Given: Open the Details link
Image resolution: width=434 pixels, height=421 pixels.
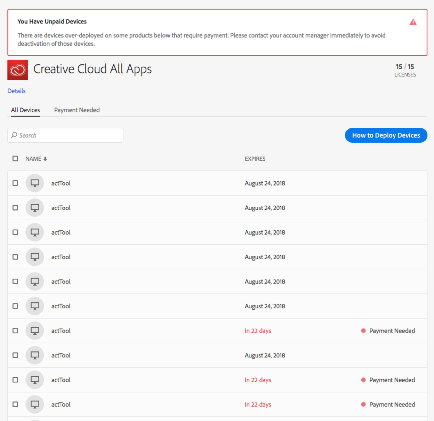Looking at the screenshot, I should [x=17, y=91].
